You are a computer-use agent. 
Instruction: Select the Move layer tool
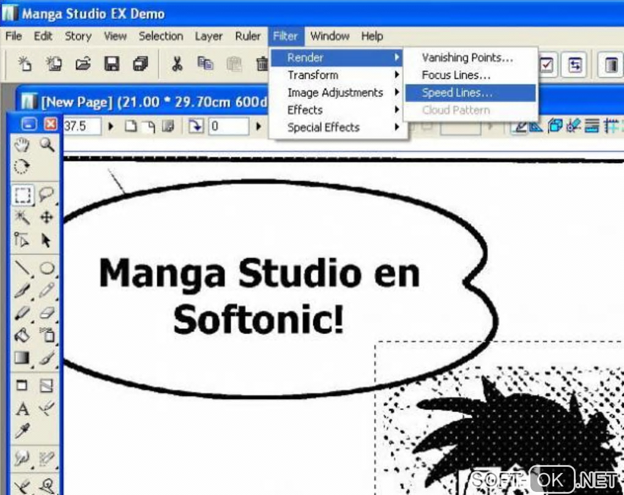[x=47, y=217]
